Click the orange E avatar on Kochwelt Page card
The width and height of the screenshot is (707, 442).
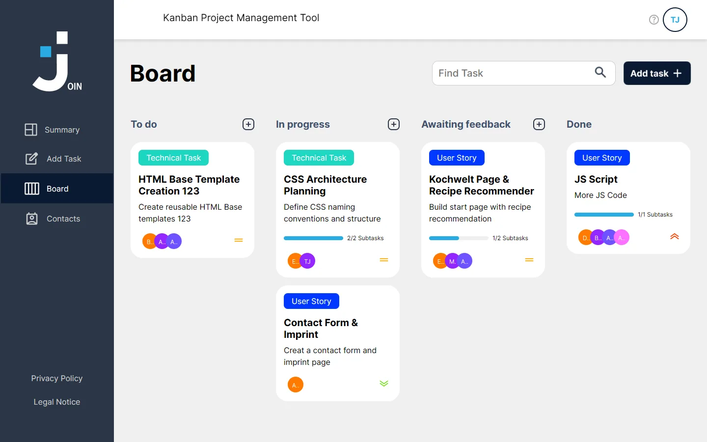tap(439, 261)
